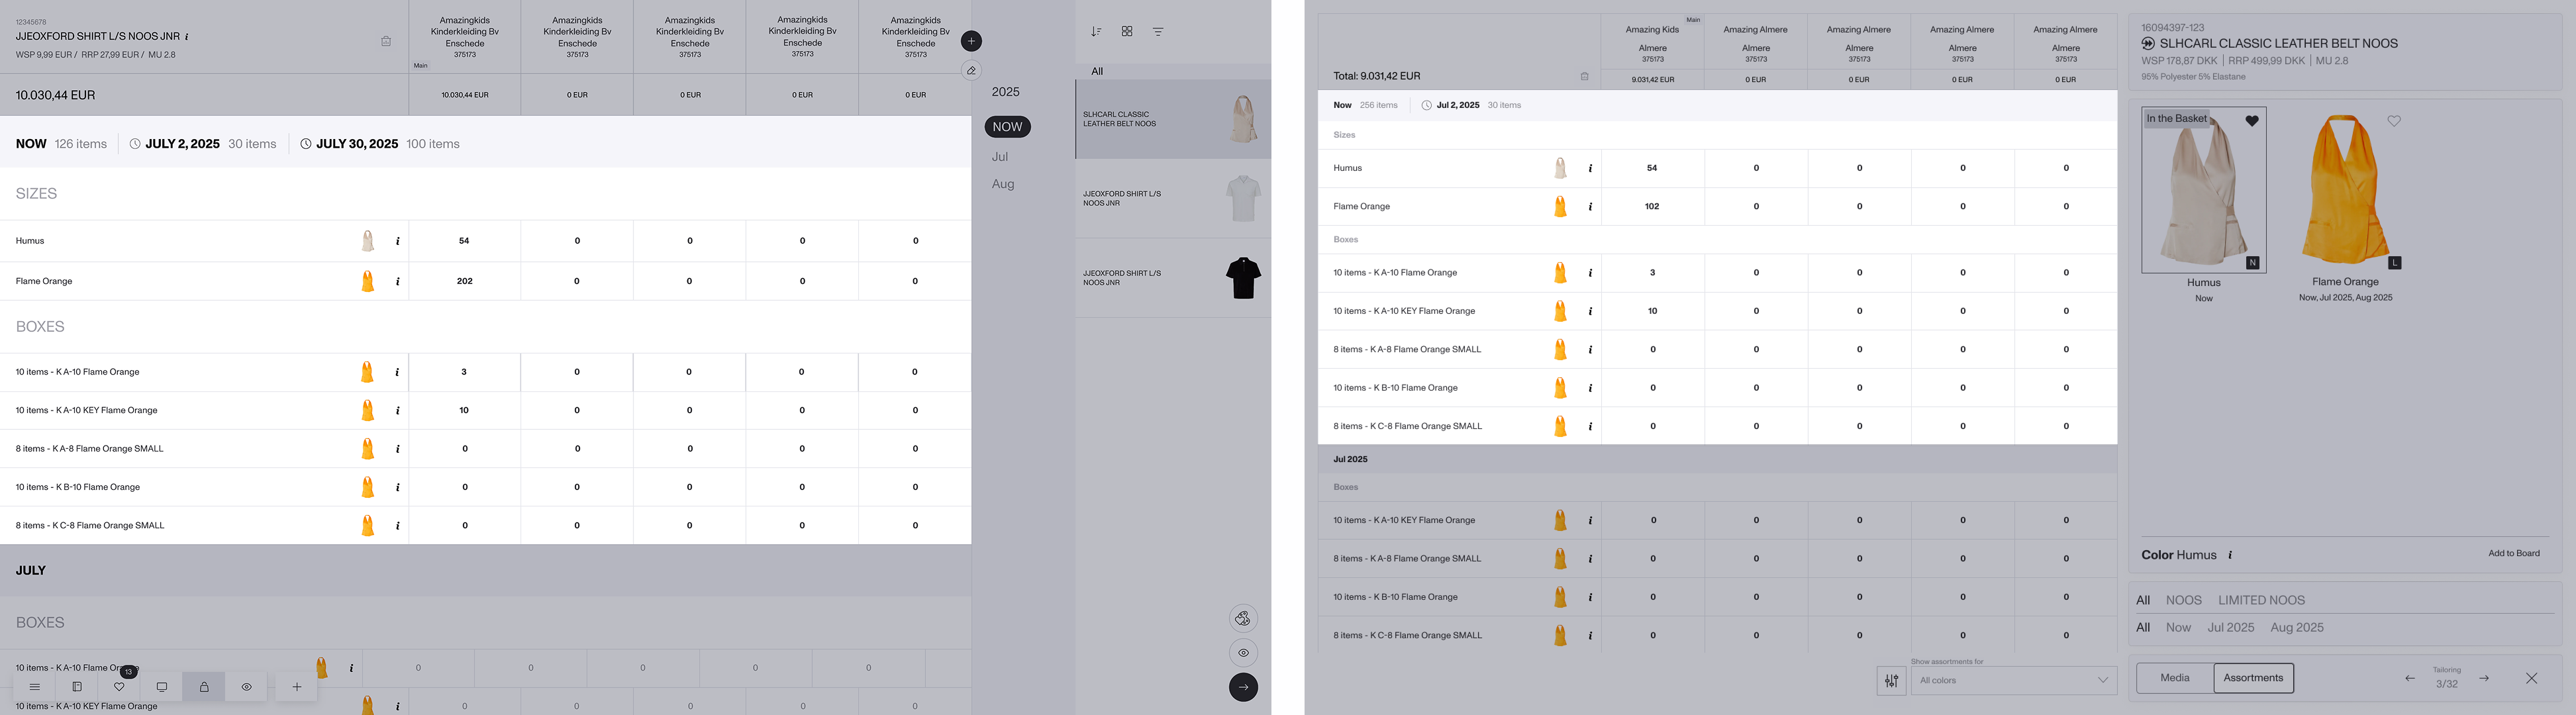This screenshot has width=2576, height=715.
Task: Select the black JJEOXFORD SHIRT thumbnail
Action: tap(1243, 278)
